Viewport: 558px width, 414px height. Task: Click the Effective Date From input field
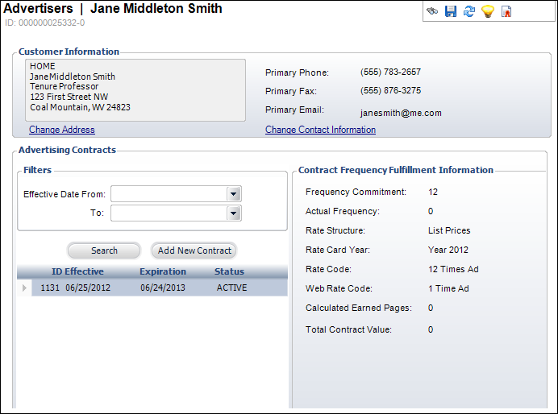pos(169,194)
